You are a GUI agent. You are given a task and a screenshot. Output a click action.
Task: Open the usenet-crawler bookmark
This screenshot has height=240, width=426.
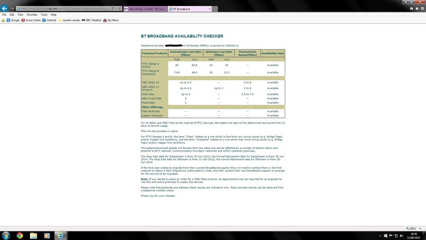(69, 20)
